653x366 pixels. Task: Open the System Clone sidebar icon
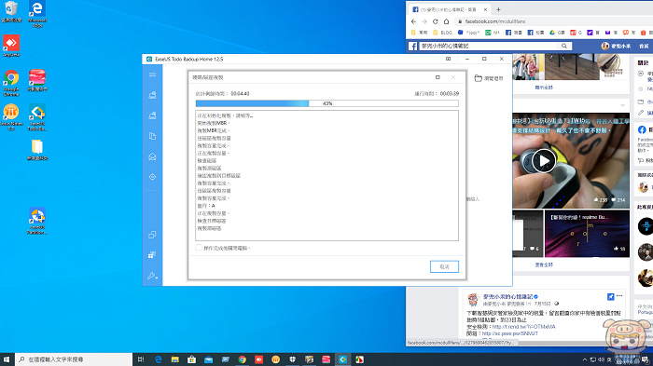click(152, 255)
